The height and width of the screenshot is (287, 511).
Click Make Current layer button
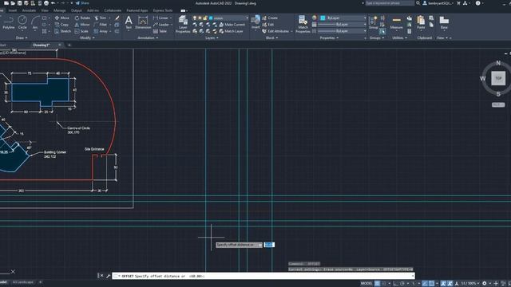[232, 25]
